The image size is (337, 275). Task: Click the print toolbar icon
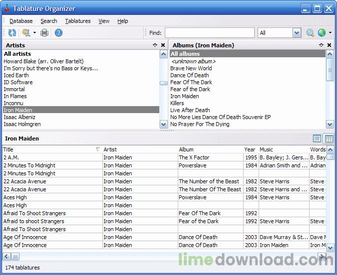(44, 33)
